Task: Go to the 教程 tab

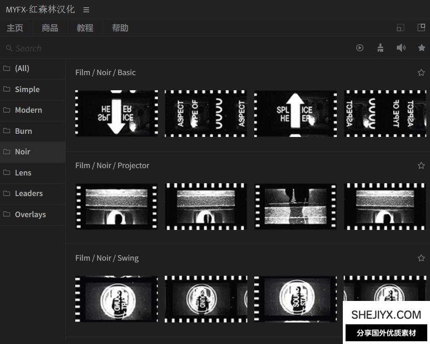Action: tap(85, 28)
